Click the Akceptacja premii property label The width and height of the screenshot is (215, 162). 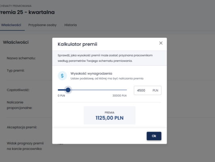coord(22,127)
